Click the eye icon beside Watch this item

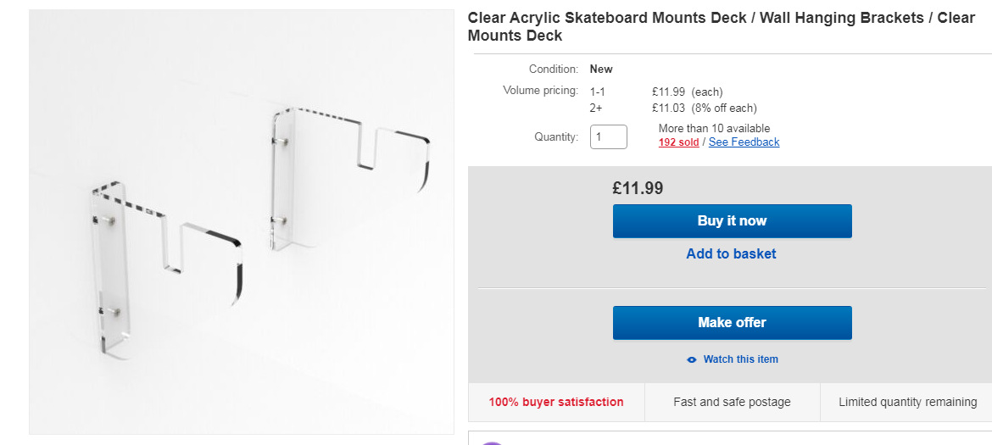(692, 359)
